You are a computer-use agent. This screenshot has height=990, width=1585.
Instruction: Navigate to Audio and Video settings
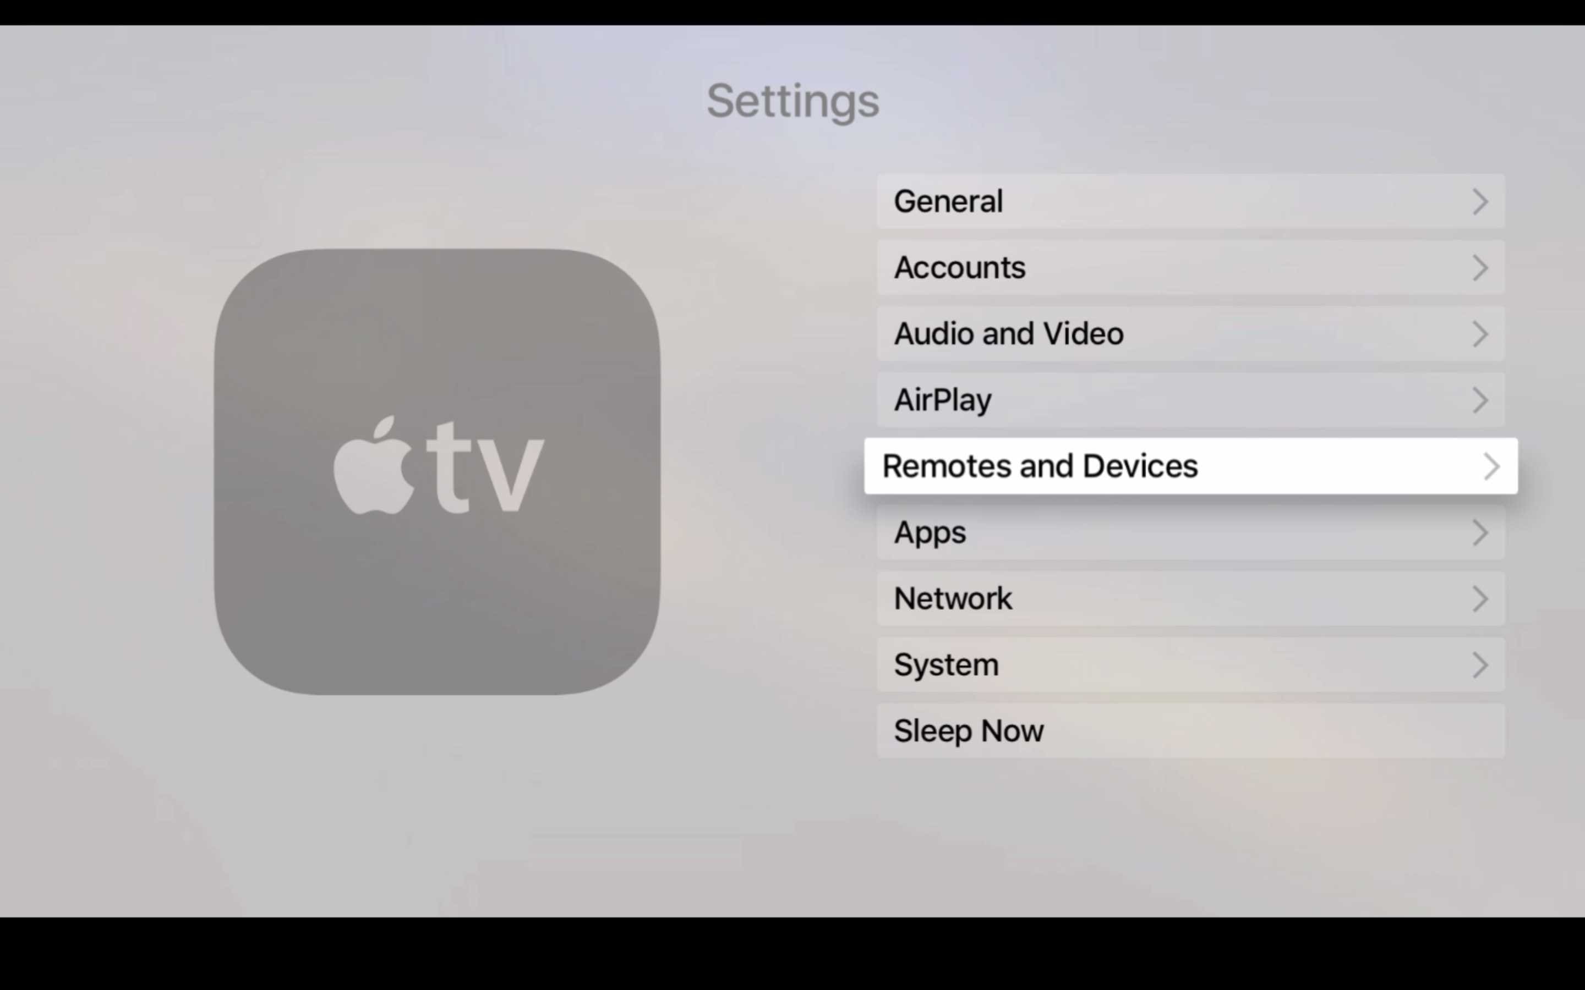(1190, 333)
